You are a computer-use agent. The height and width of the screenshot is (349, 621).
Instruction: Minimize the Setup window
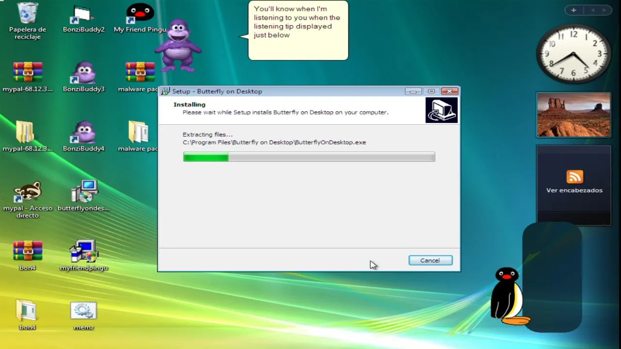(x=413, y=91)
